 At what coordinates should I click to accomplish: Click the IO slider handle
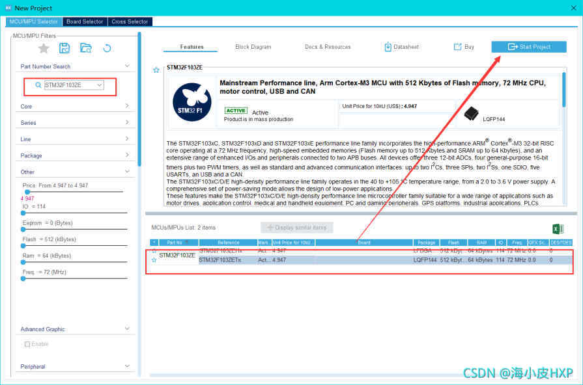[x=23, y=213]
